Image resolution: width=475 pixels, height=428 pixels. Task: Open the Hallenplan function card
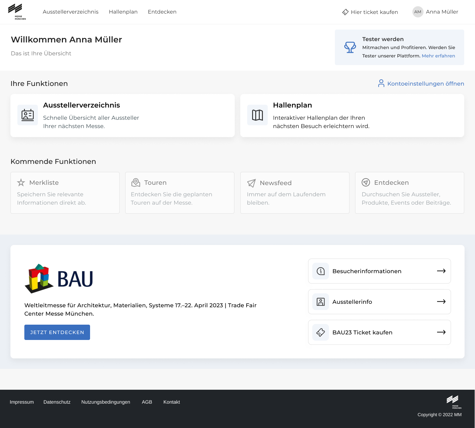click(352, 116)
